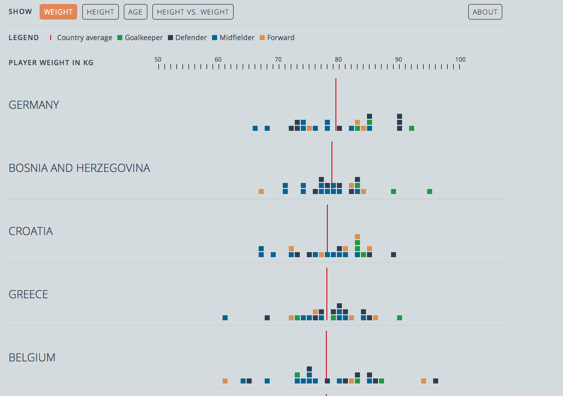Open the HEIGHT VS. WEIGHT view
The image size is (563, 396).
[x=193, y=12]
